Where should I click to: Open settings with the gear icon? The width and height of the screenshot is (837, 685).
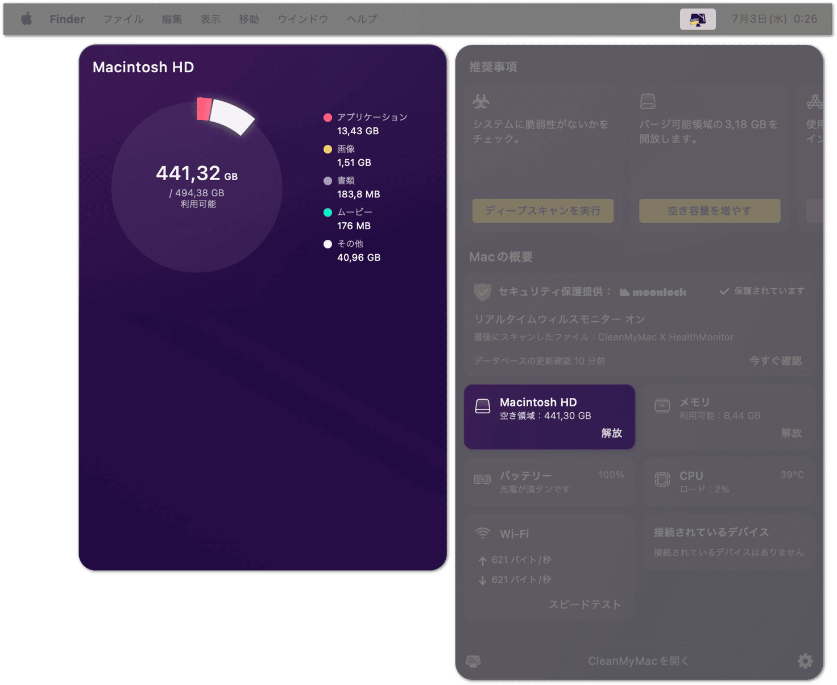click(x=805, y=661)
